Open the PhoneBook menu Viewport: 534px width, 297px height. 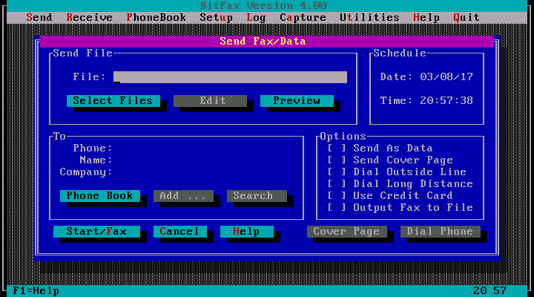156,17
